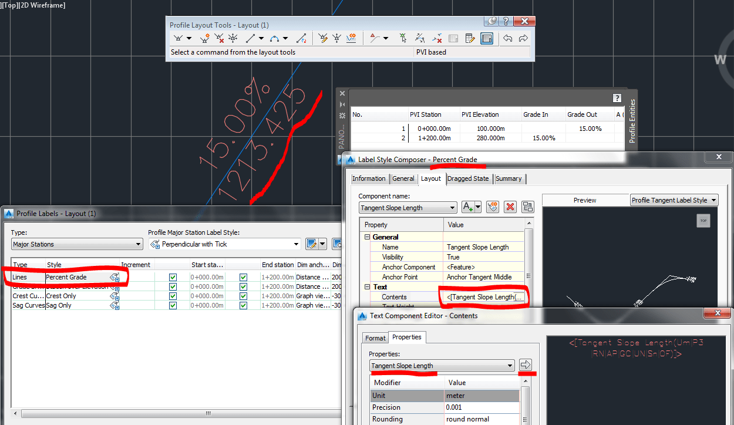Screen dimensions: 734x425
Task: Toggle start station checkbox for Lines row
Action: [x=172, y=277]
